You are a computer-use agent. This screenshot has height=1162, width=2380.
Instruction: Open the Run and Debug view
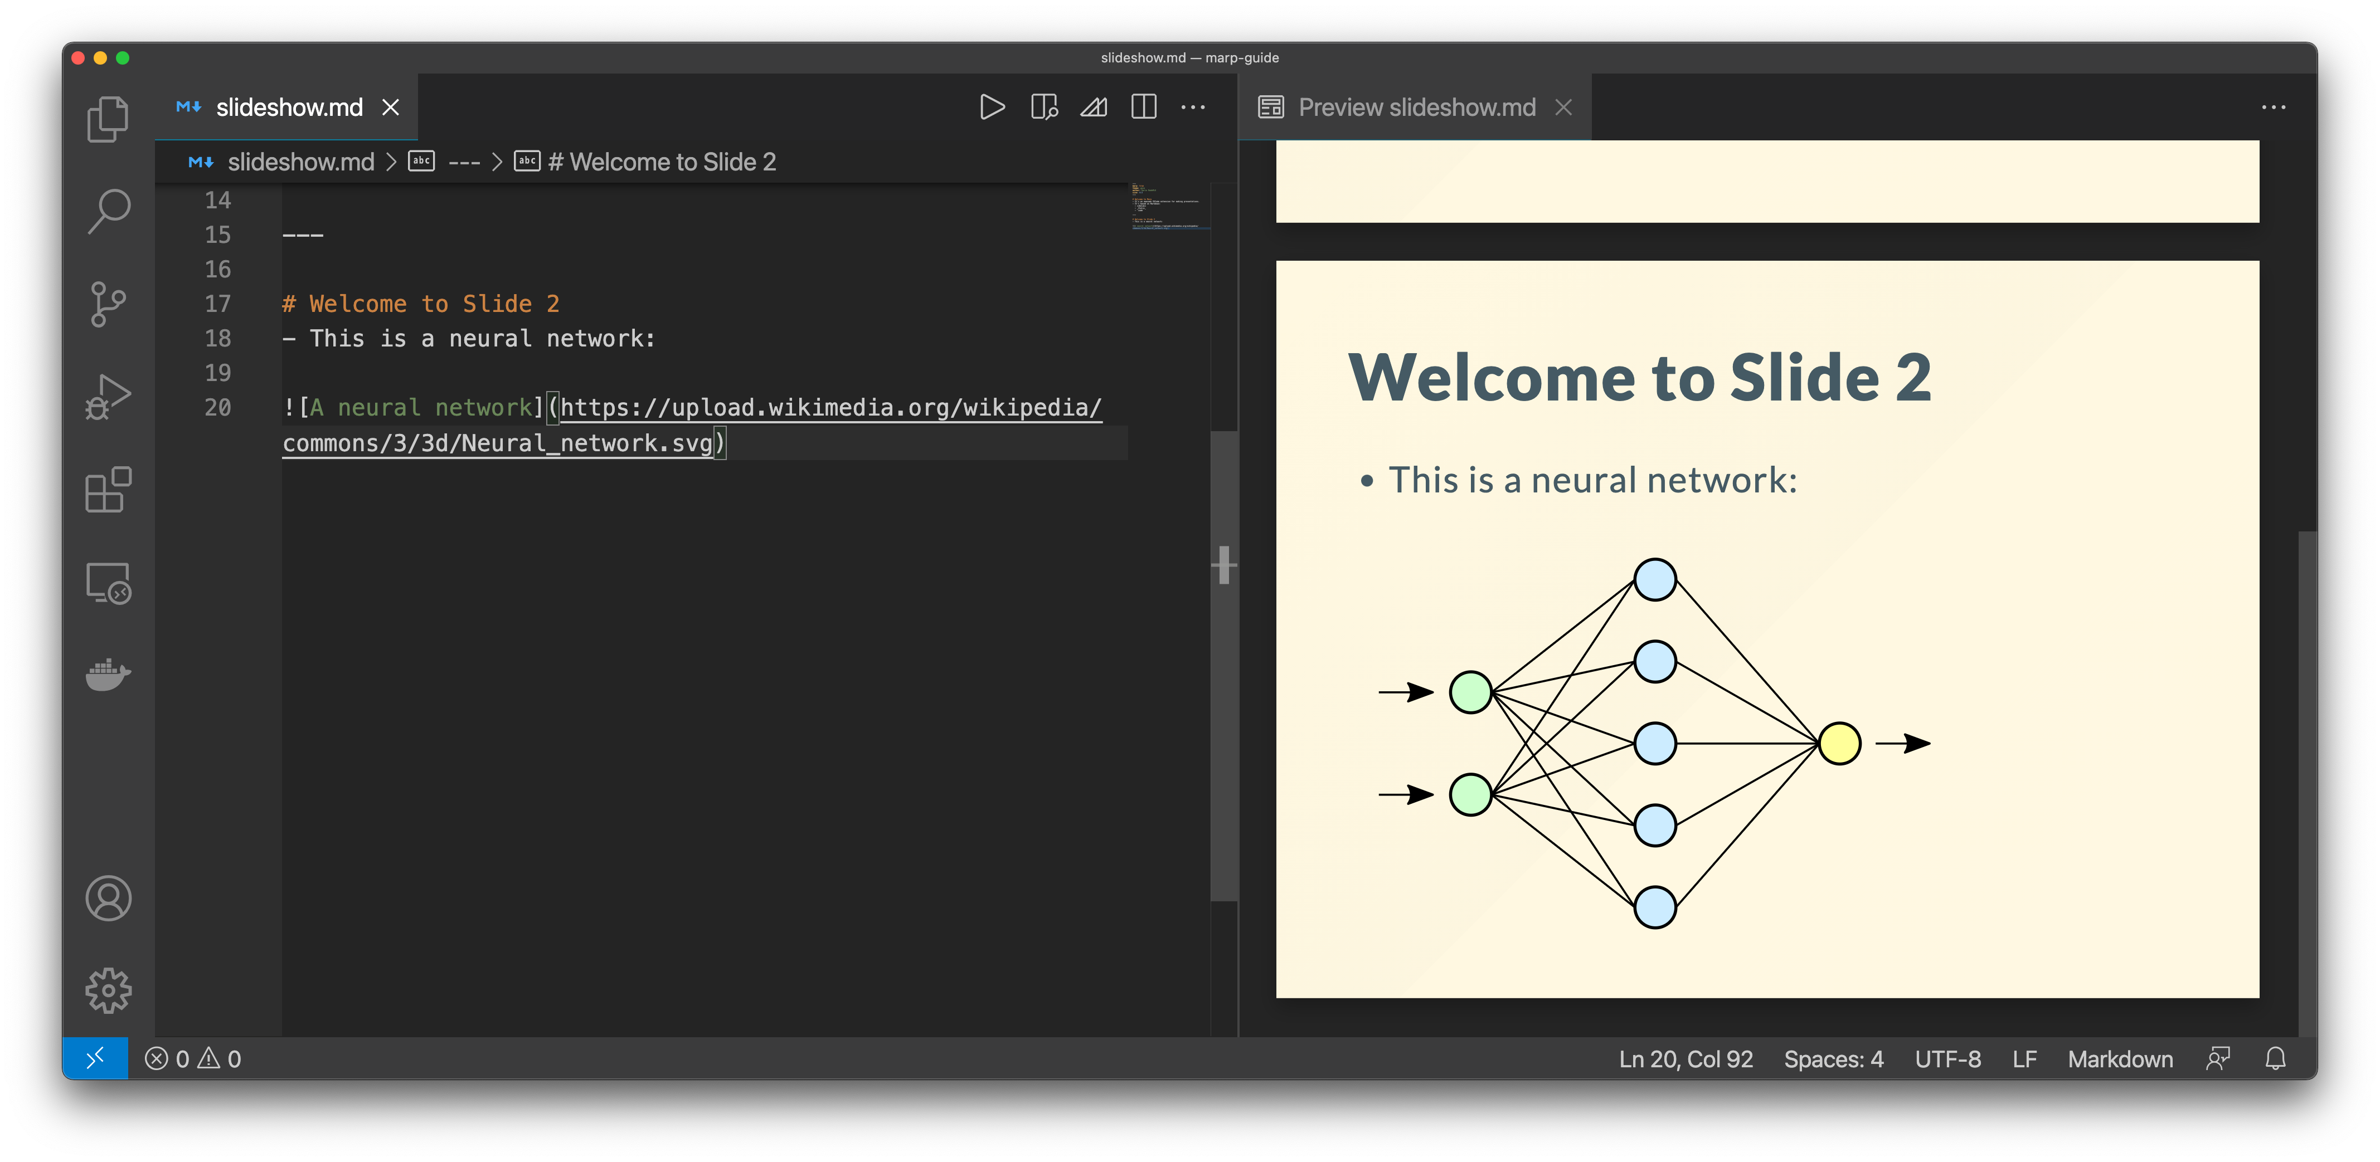point(108,397)
